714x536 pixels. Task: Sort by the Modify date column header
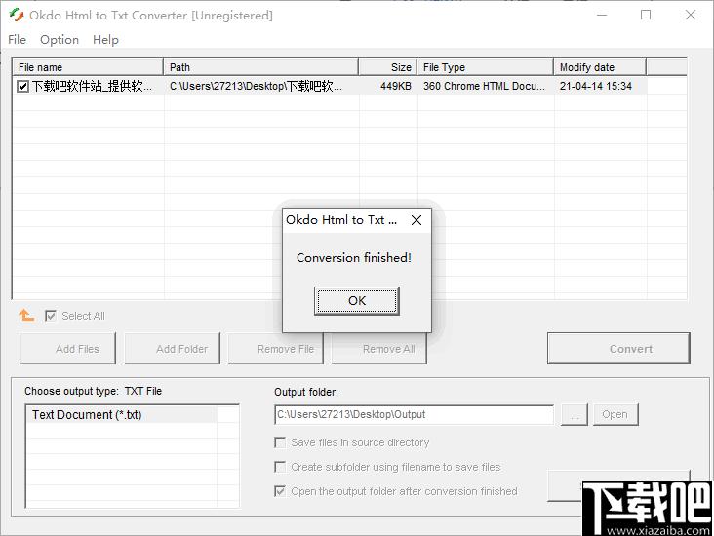coord(600,67)
